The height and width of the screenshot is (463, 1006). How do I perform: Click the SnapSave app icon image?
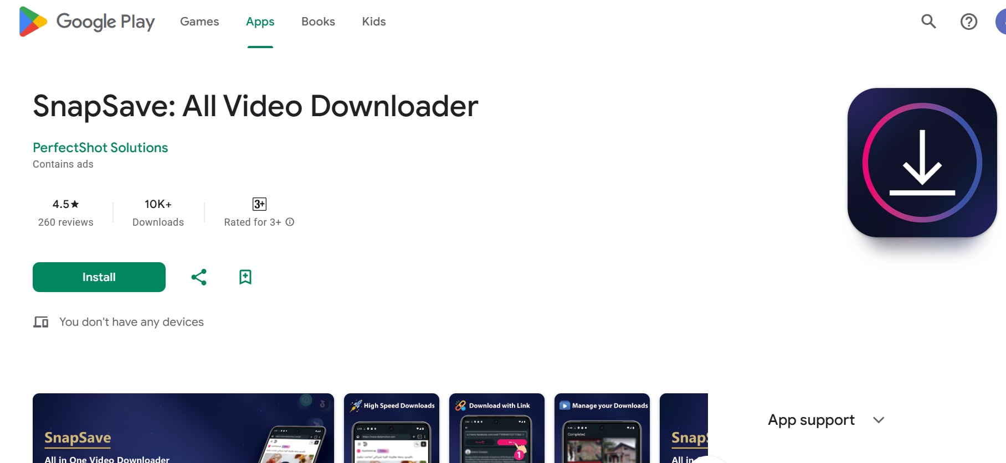[x=922, y=163]
